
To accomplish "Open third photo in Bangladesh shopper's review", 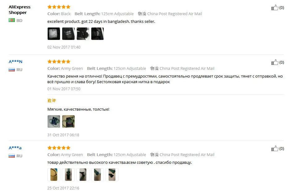I will tap(83, 34).
